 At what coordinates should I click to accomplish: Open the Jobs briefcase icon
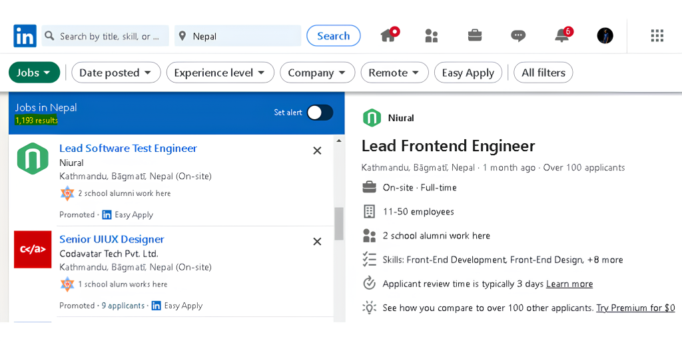[474, 35]
